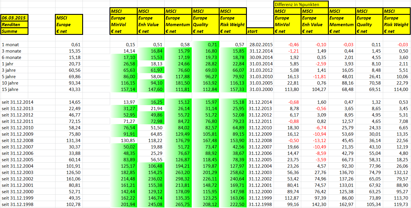Select the 'Differenz in %punkten' header cell
The width and height of the screenshot is (411, 208).
(301, 4)
